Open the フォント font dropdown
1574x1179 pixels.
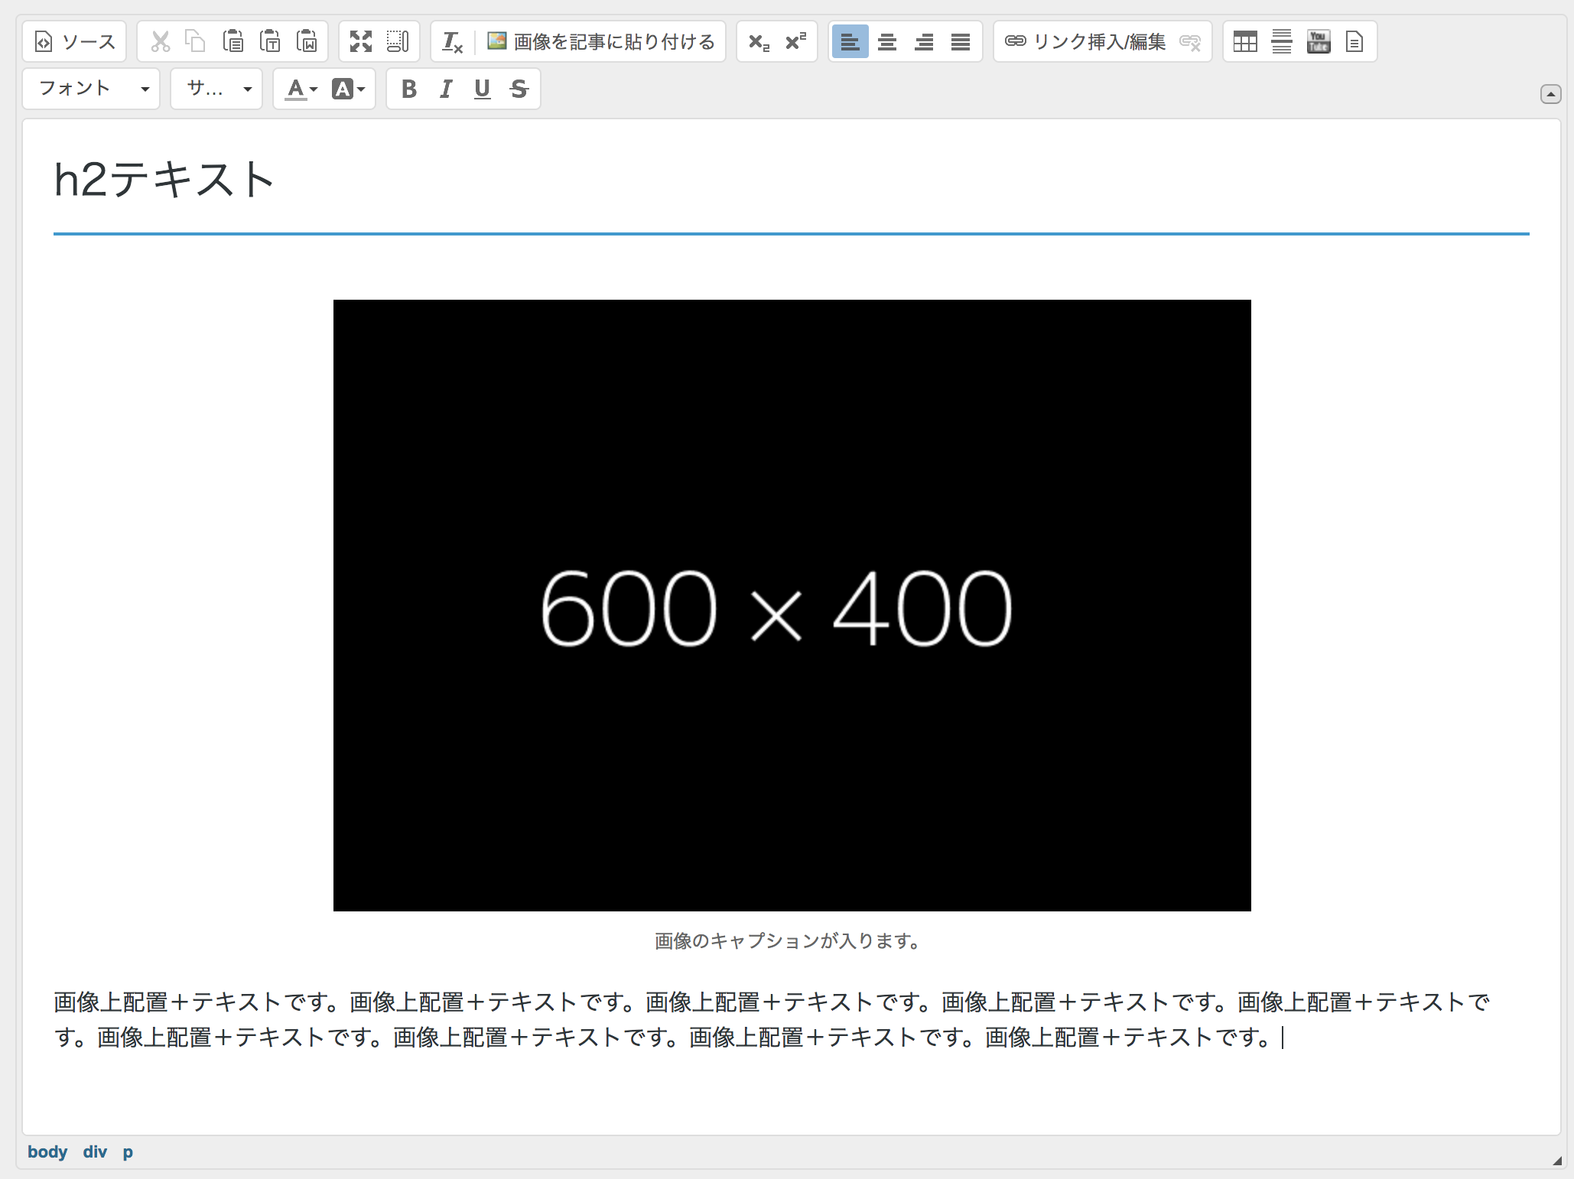(x=92, y=89)
